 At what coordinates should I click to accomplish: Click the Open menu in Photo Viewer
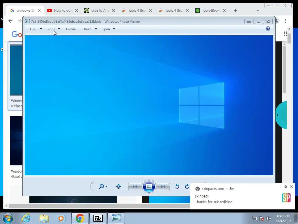pos(106,29)
